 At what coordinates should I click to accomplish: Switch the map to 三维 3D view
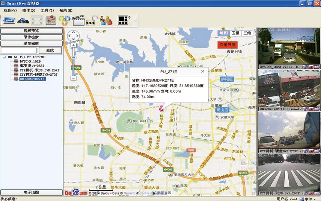tap(247, 33)
